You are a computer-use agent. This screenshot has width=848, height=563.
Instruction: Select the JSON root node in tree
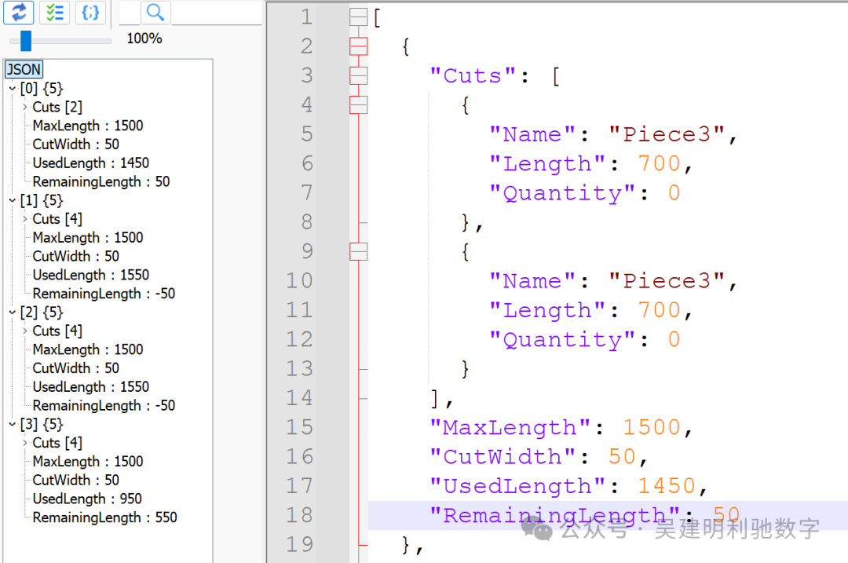[24, 70]
